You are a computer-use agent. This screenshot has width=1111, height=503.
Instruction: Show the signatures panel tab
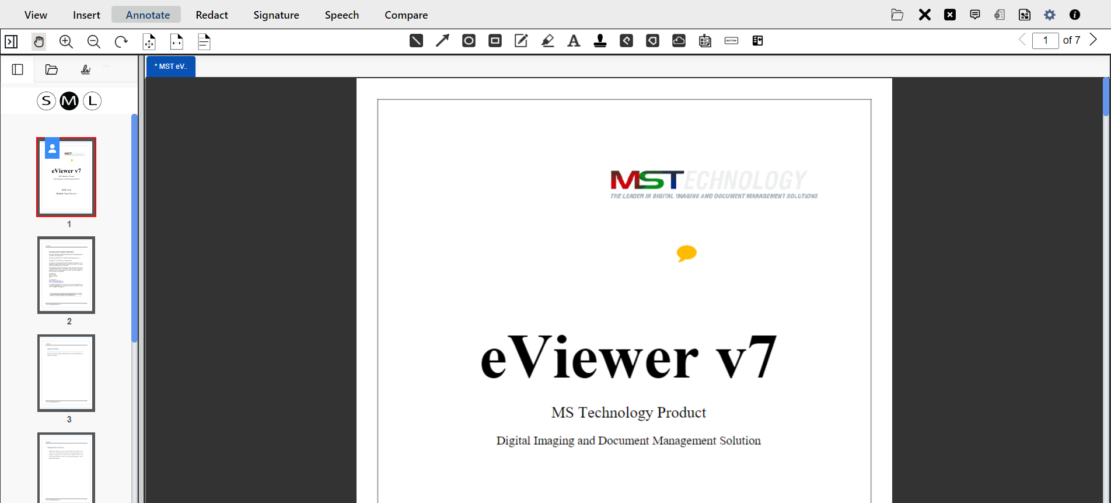(86, 69)
